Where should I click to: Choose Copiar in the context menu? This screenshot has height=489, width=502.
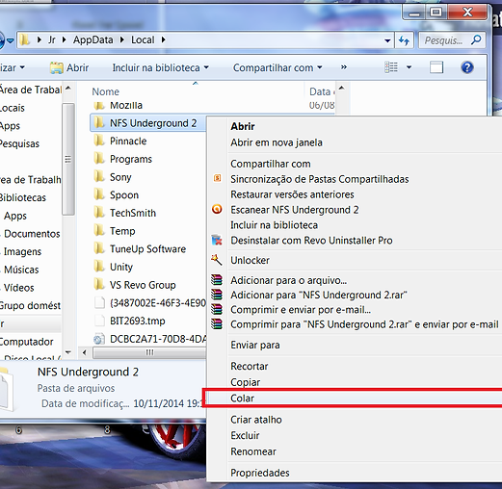(x=355, y=382)
